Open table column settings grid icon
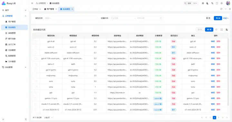 pos(227,30)
